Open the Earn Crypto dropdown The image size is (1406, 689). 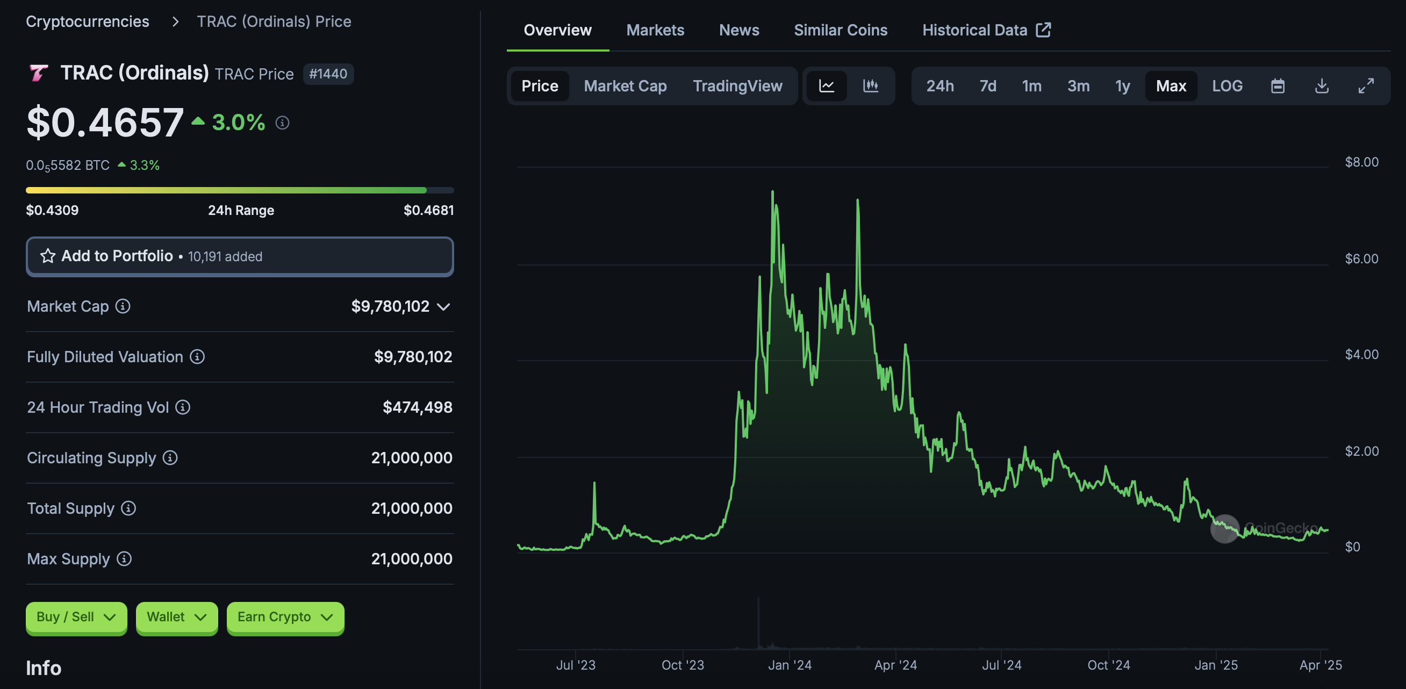285,617
